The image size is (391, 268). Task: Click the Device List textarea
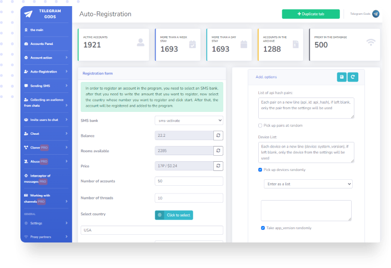tap(306, 152)
